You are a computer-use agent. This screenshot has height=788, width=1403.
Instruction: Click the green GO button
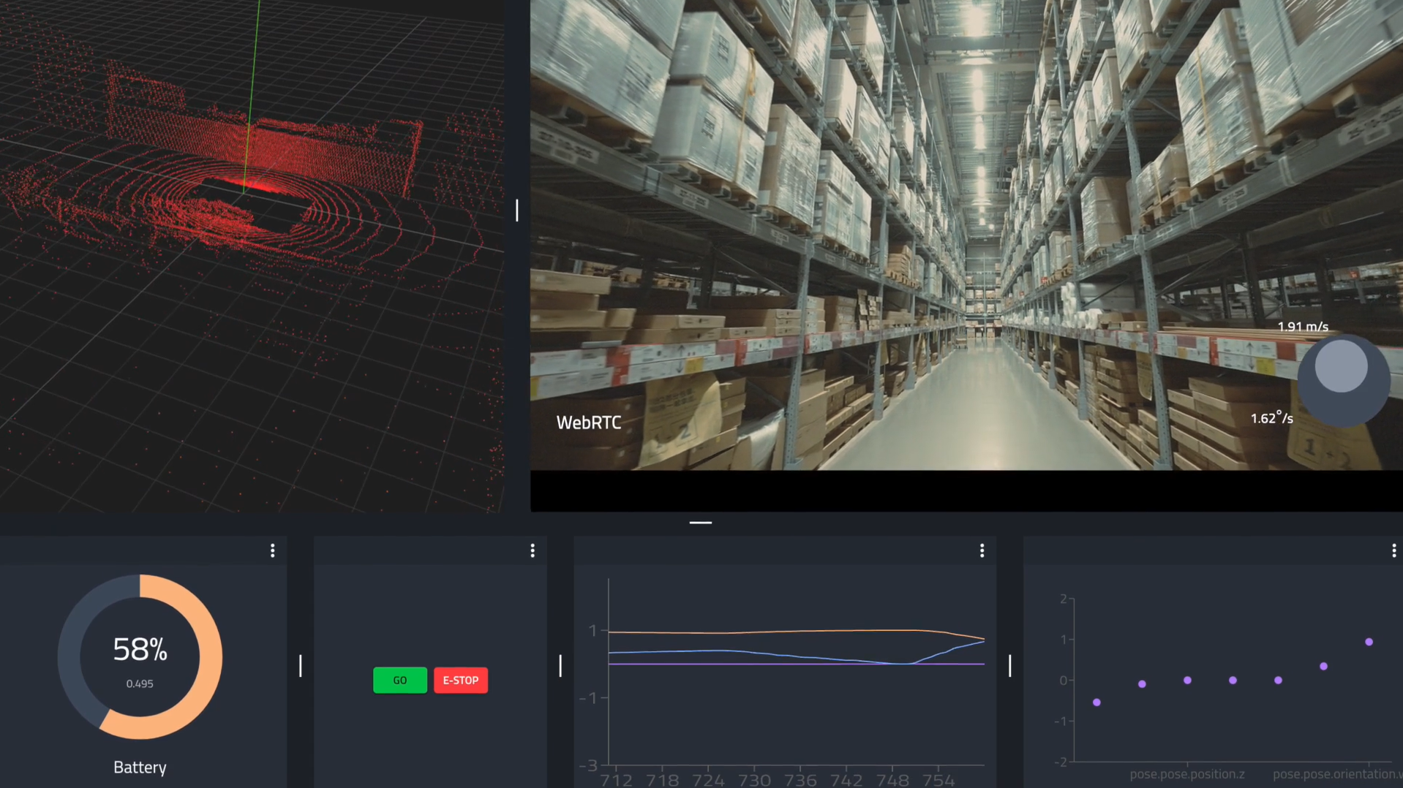[x=400, y=680]
